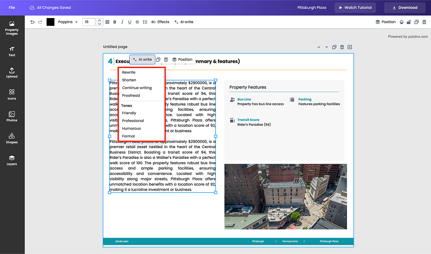Decrease font size with down stepper
Viewport: 431px width, 254px height.
tap(100, 24)
